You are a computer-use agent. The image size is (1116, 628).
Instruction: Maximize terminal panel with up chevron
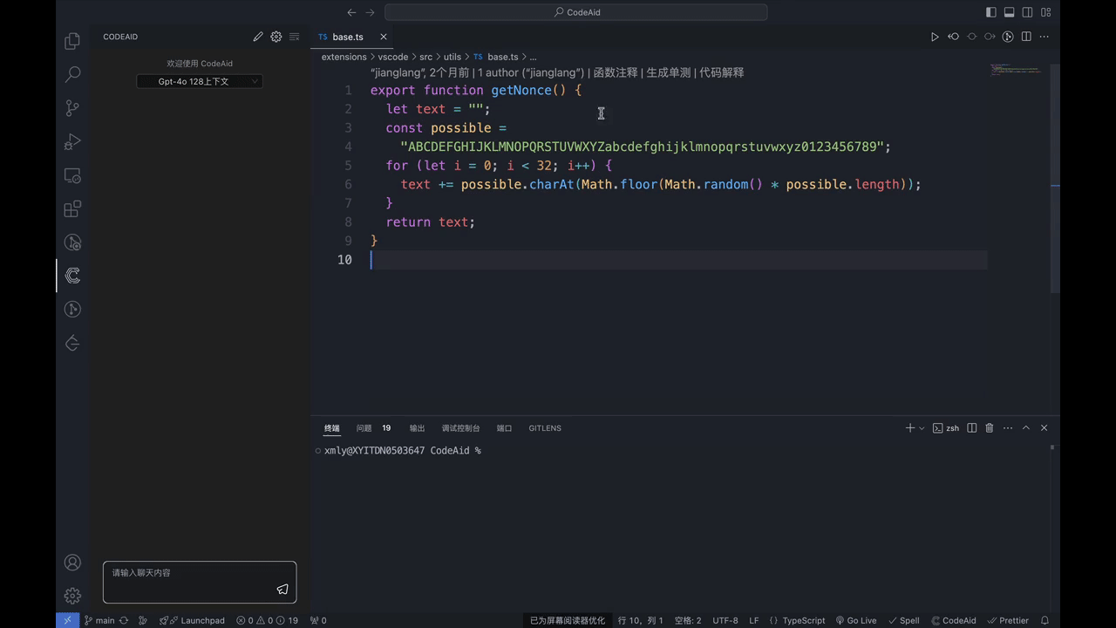tap(1026, 428)
